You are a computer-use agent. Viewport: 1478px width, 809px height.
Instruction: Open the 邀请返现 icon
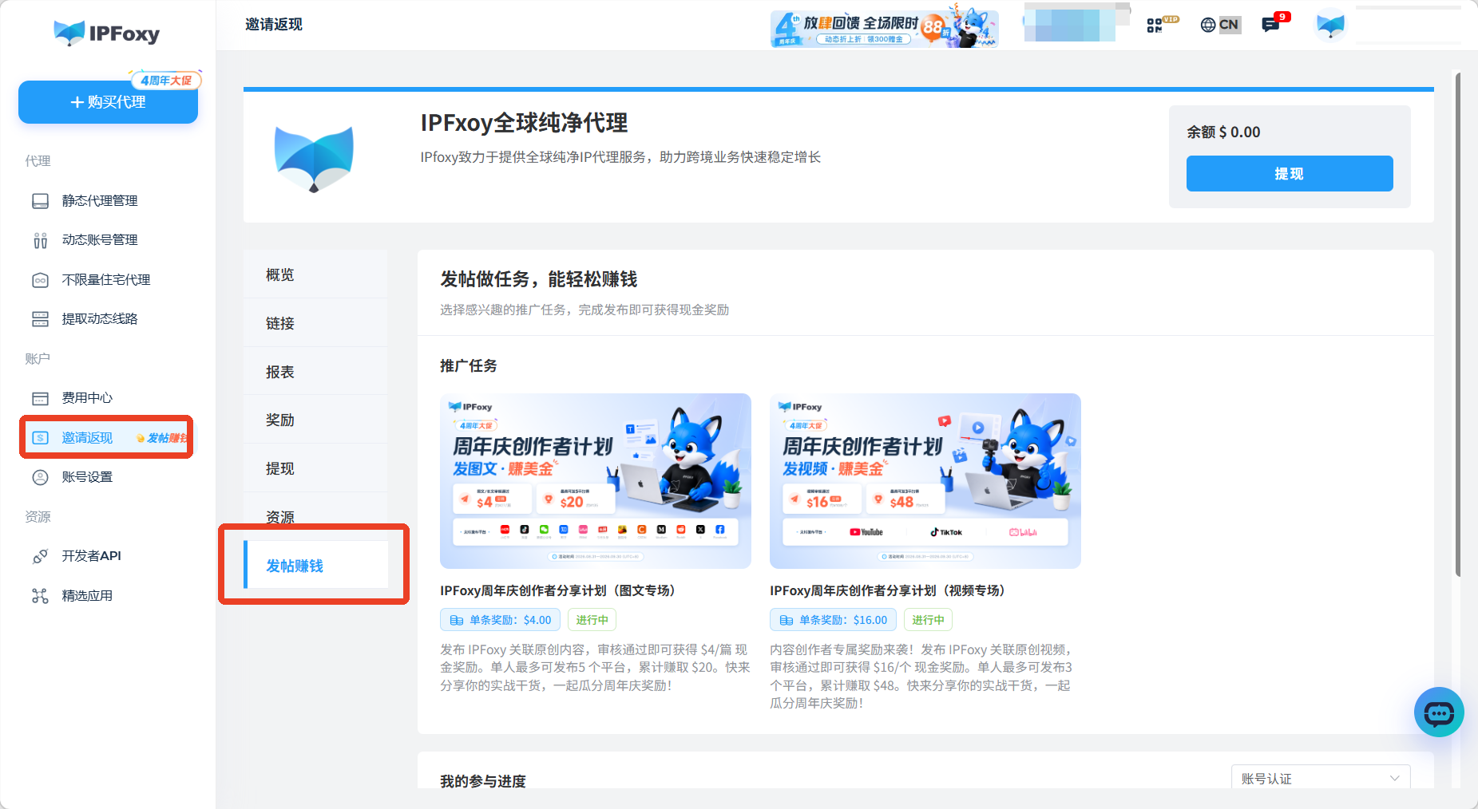(40, 438)
